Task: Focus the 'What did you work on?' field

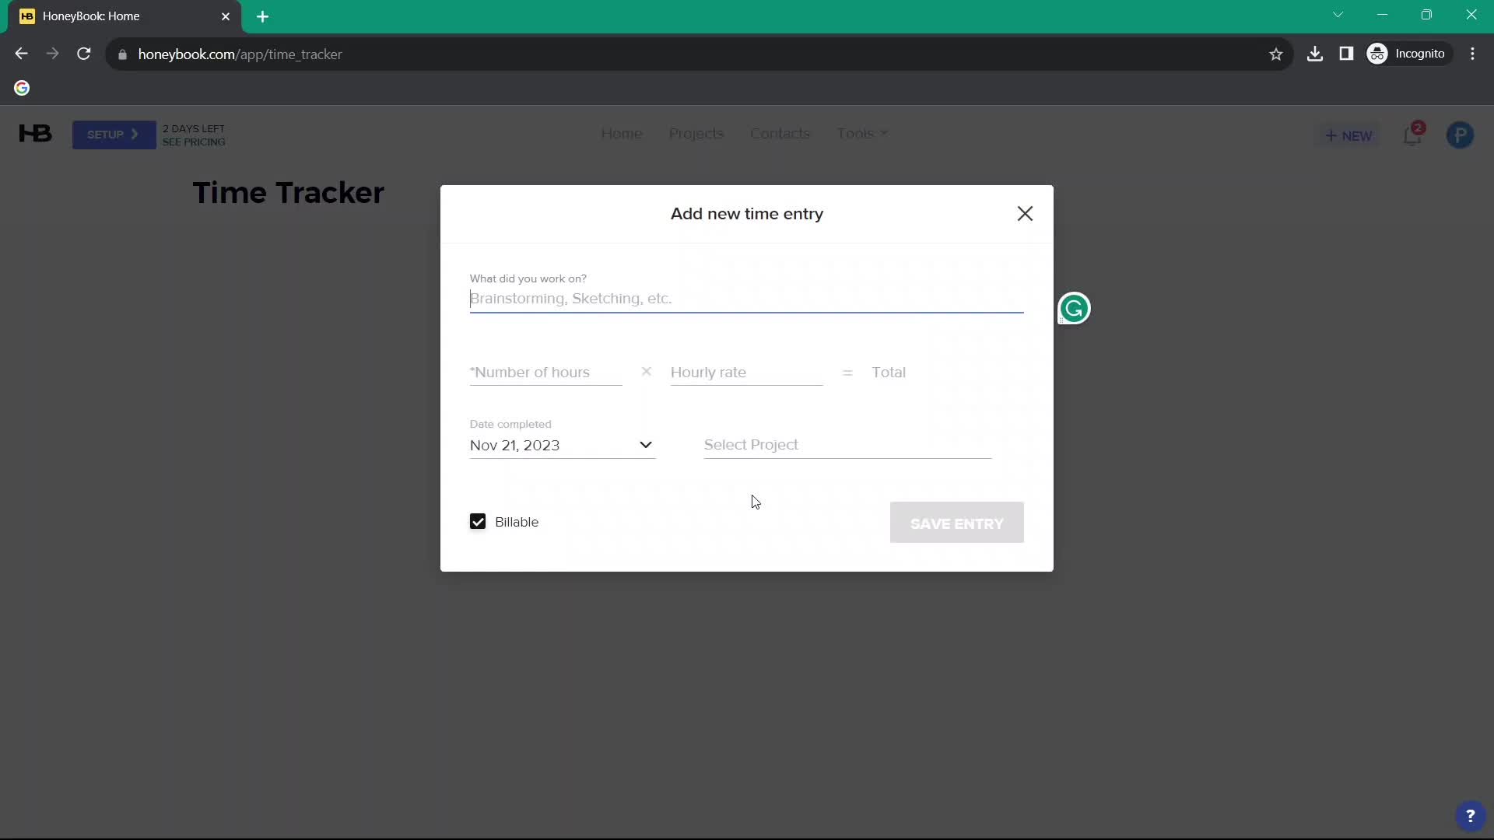Action: tap(746, 299)
